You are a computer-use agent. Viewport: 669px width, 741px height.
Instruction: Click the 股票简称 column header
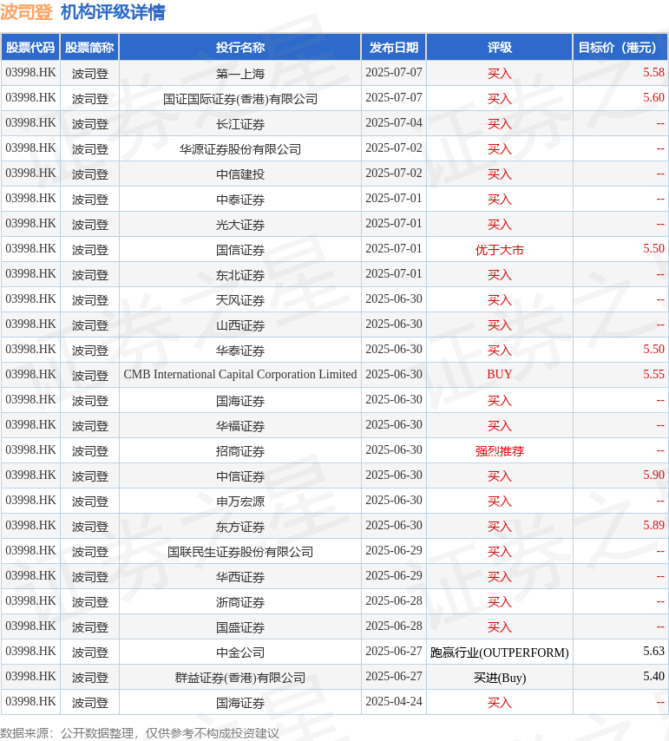(x=89, y=47)
